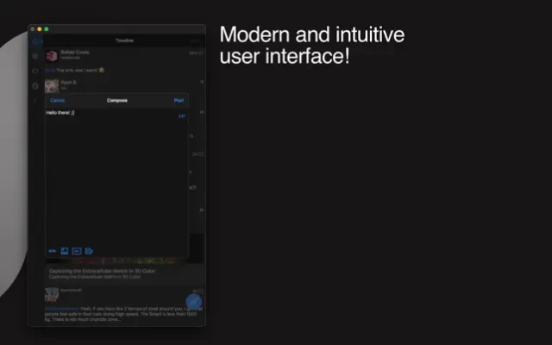Click the 241 character counter

[x=181, y=116]
